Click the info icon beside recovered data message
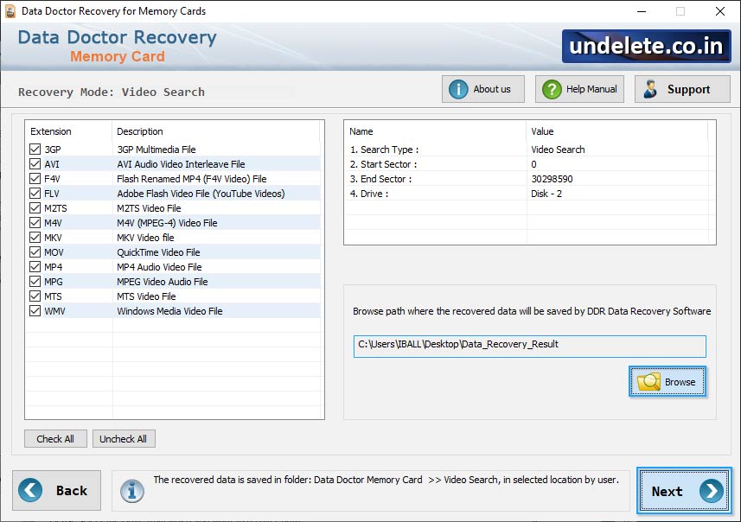Screen dimensions: 741x522 pyautogui.click(x=131, y=491)
